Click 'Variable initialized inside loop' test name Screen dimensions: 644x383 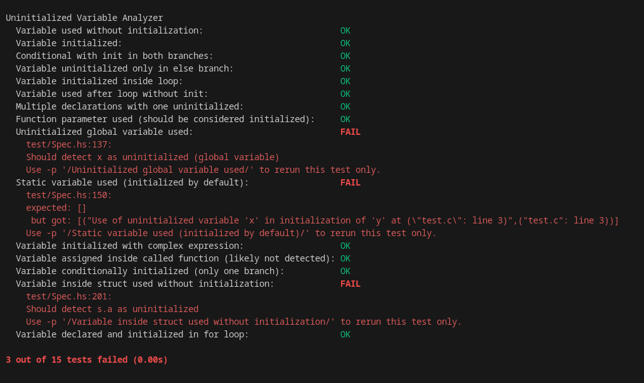[x=99, y=81]
